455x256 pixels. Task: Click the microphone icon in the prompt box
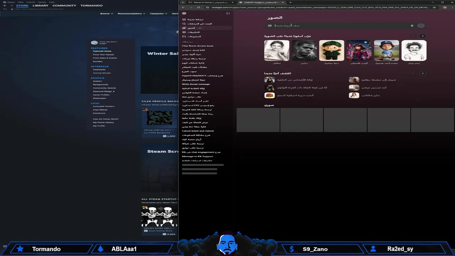tap(412, 26)
